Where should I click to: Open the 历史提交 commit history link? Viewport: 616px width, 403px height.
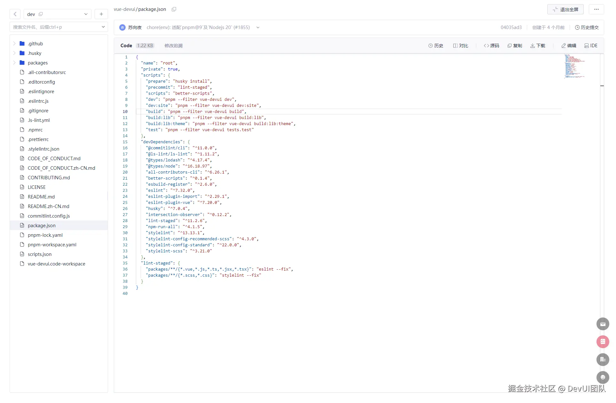pos(587,27)
